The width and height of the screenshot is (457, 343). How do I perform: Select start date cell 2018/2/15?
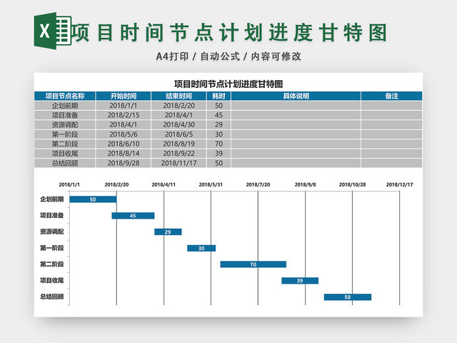pos(124,115)
